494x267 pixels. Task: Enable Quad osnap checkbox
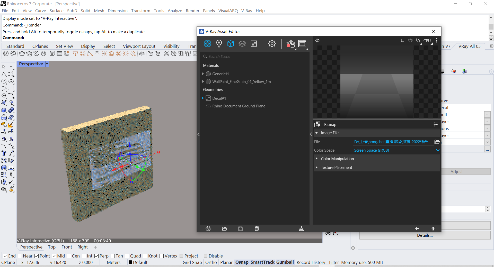[127, 256]
